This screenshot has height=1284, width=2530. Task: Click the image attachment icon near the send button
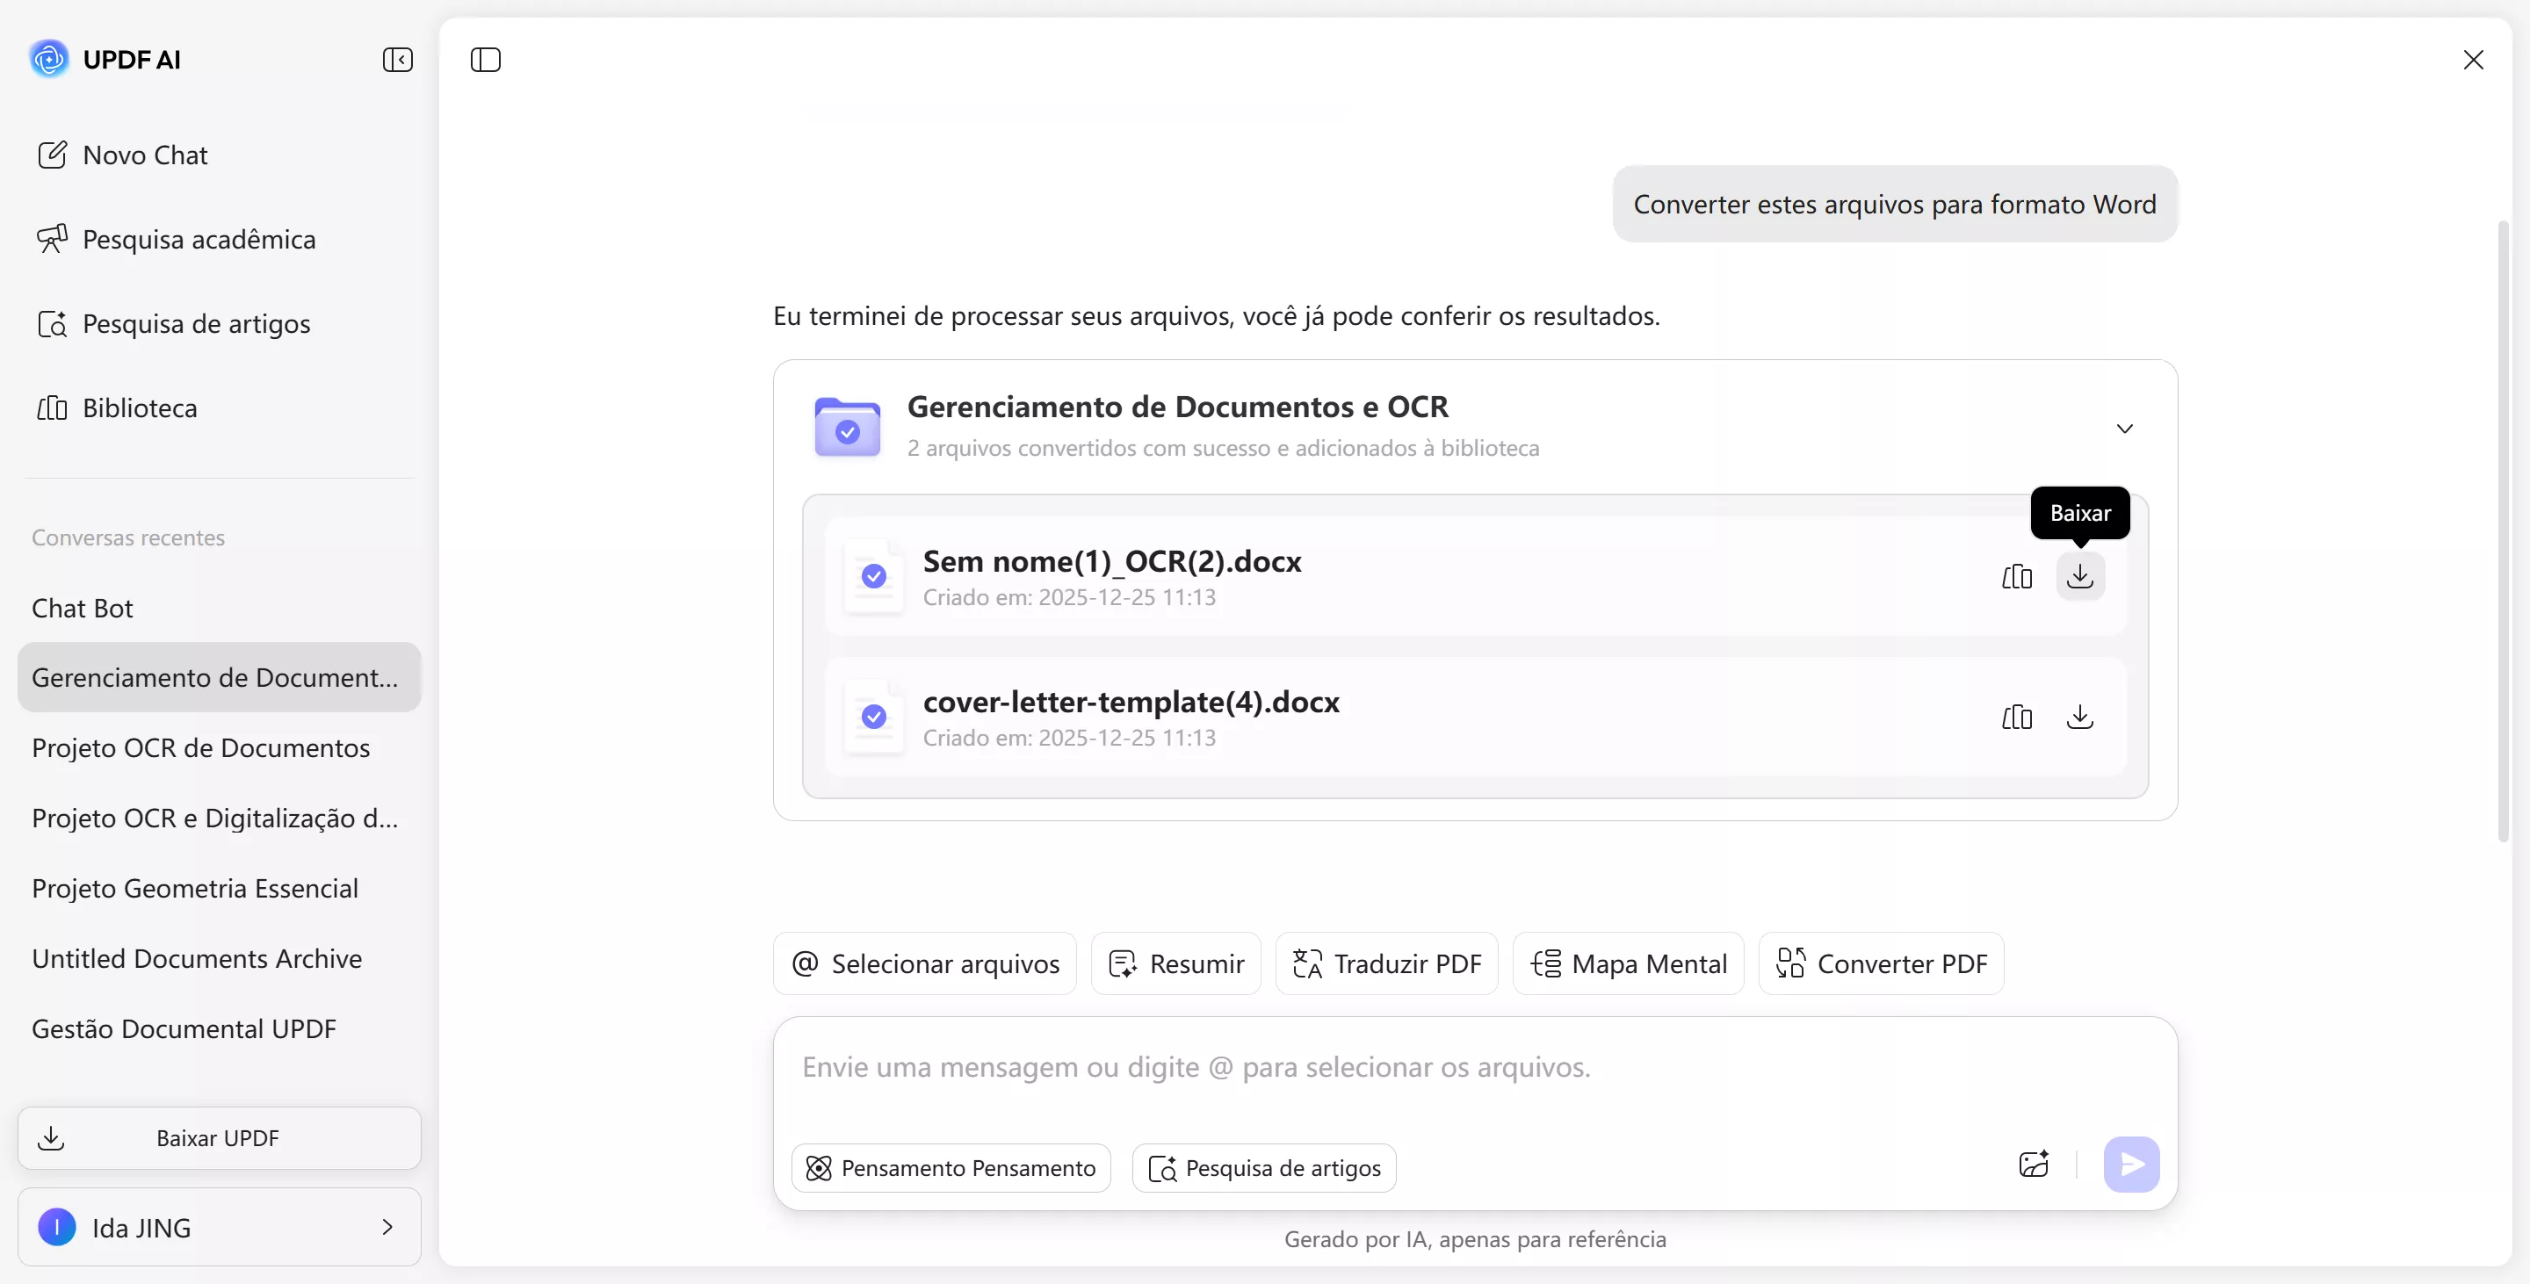(x=2034, y=1165)
